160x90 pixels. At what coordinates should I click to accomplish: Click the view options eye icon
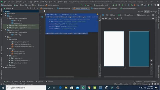[103, 18]
